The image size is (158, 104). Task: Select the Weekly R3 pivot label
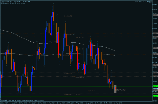tap(80, 38)
